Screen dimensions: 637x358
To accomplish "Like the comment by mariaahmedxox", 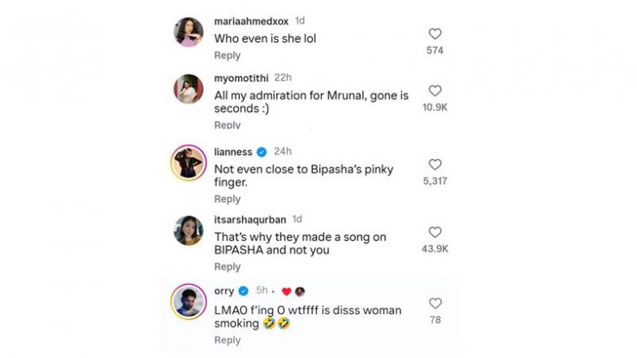I will (x=435, y=34).
